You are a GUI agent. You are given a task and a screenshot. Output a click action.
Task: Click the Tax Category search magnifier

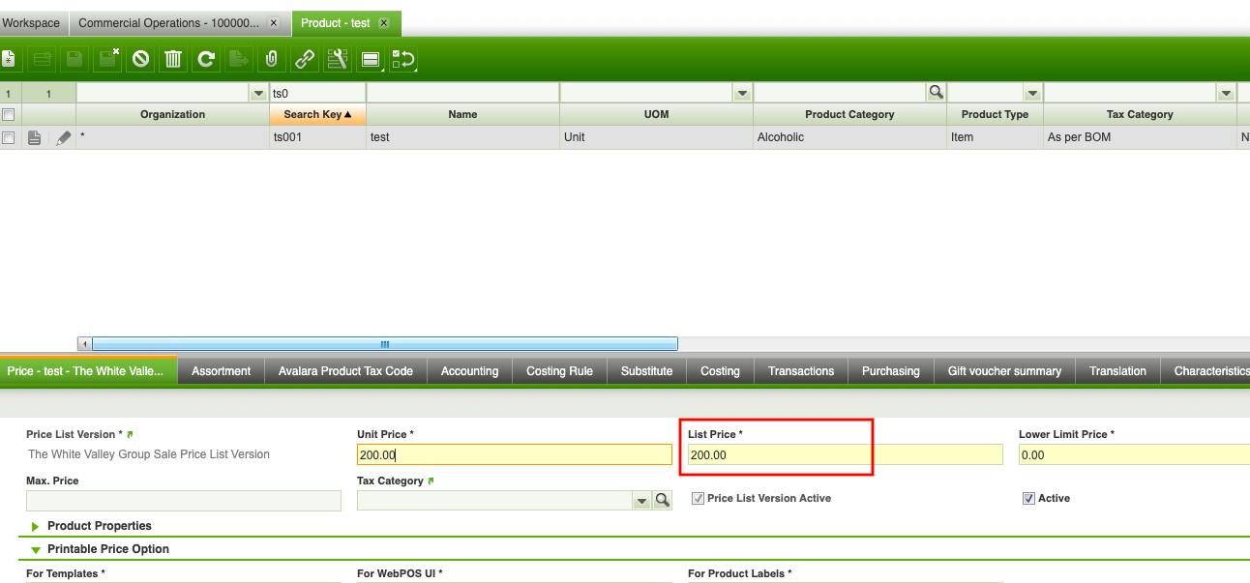pos(662,500)
